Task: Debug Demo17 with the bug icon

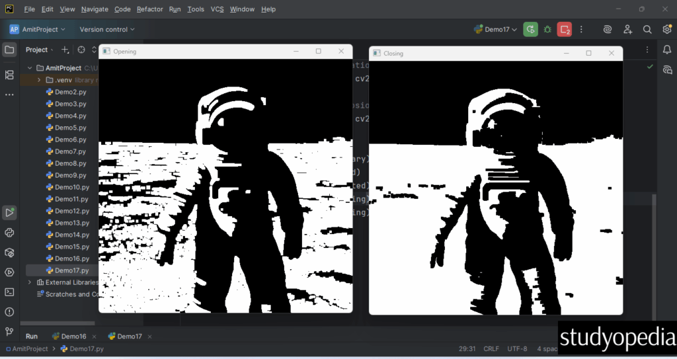Action: point(547,29)
